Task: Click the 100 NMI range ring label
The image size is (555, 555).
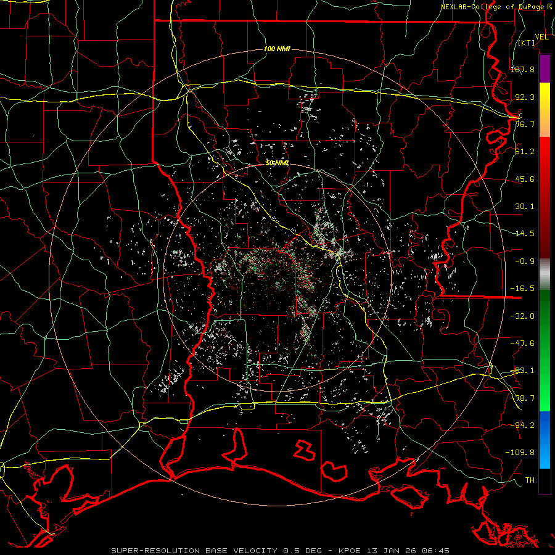Action: pos(277,49)
